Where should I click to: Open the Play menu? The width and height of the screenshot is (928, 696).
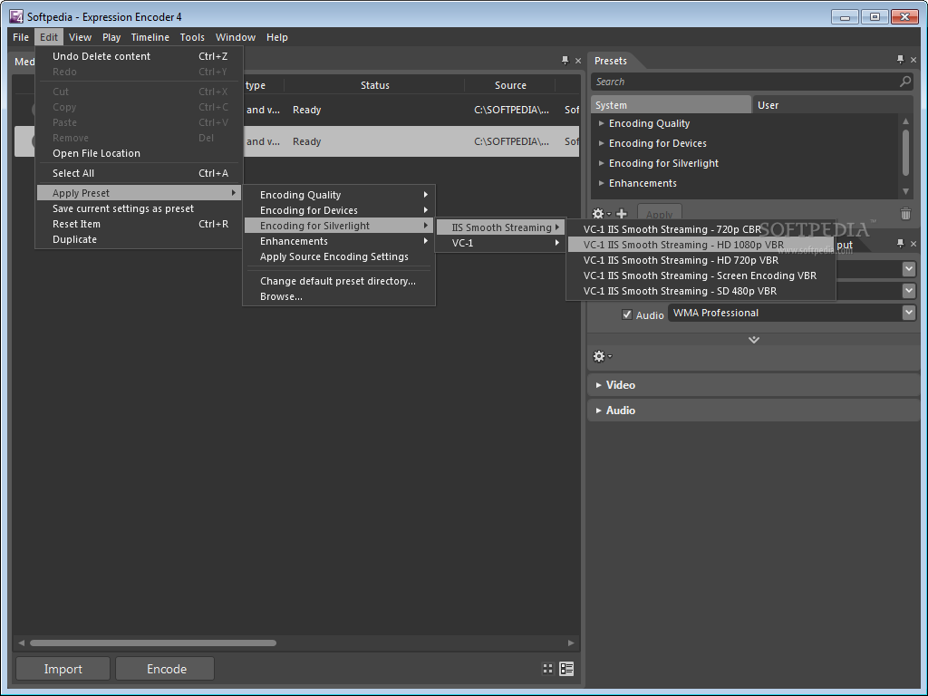pos(111,36)
